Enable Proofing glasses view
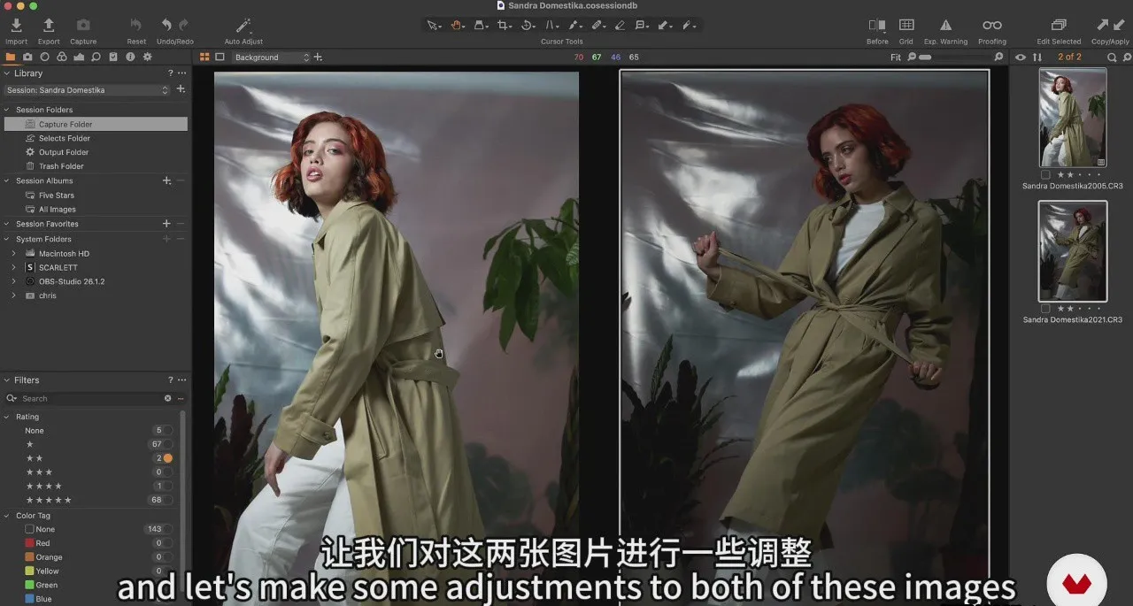This screenshot has height=606, width=1133. [992, 26]
